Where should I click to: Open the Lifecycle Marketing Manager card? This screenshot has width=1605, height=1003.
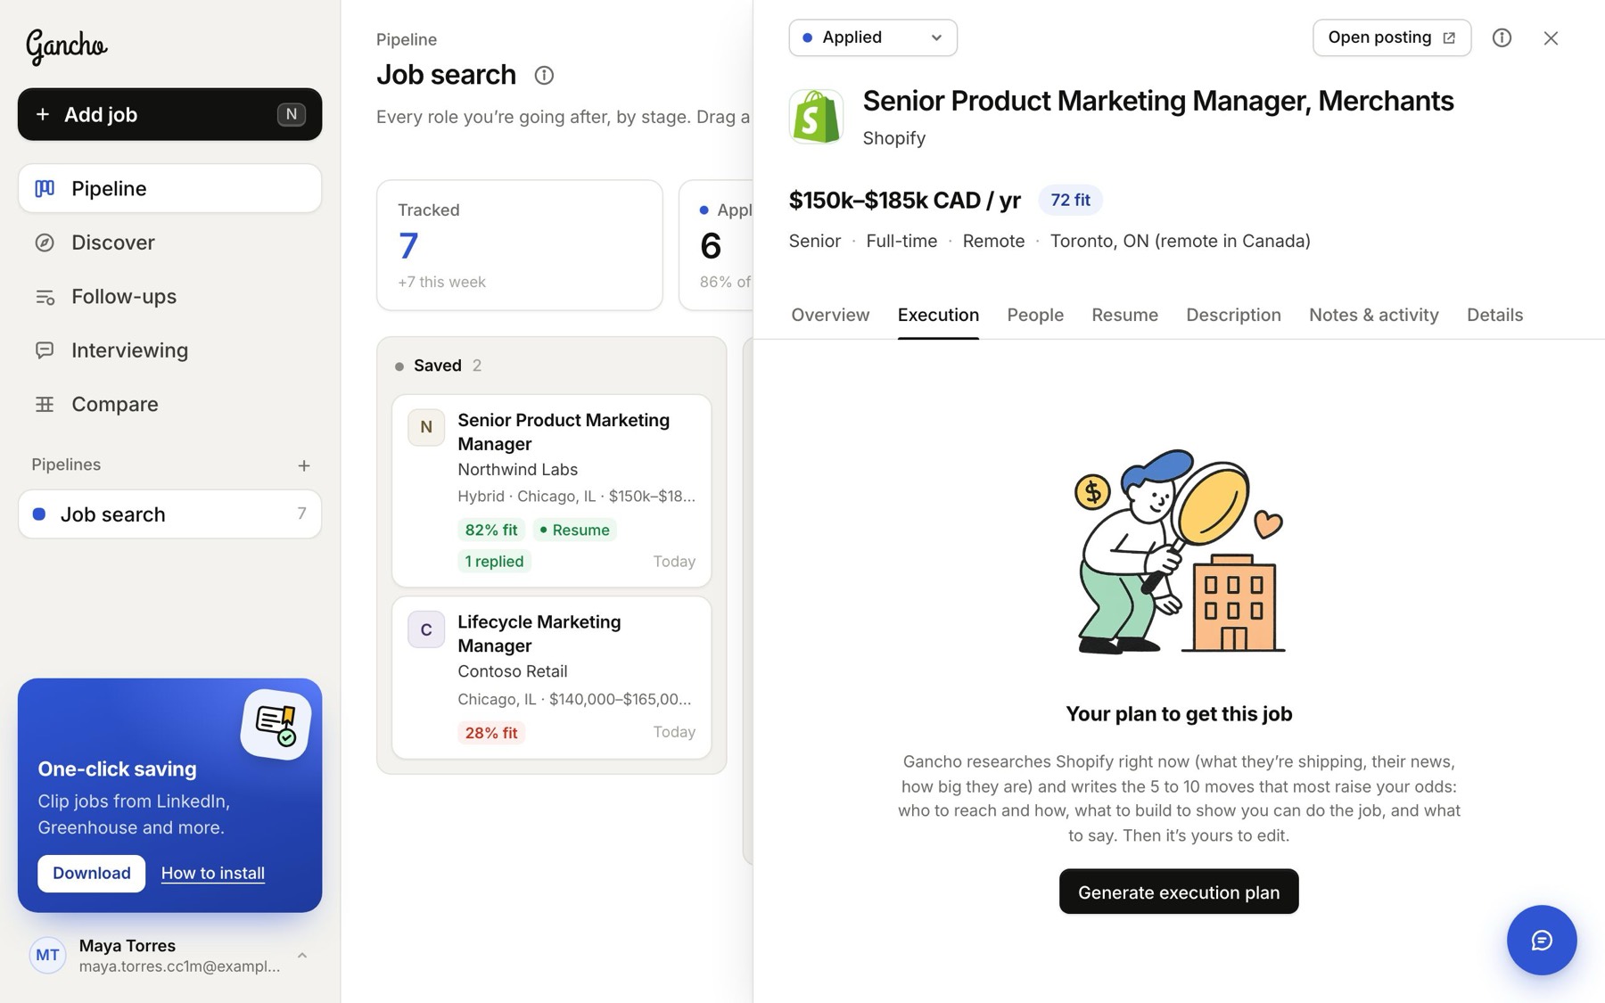click(x=551, y=678)
